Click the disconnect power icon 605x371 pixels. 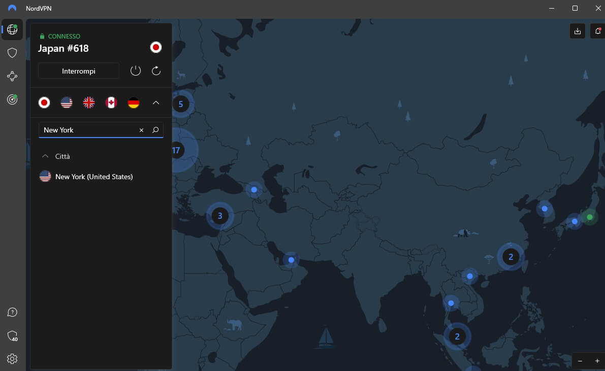tap(136, 71)
